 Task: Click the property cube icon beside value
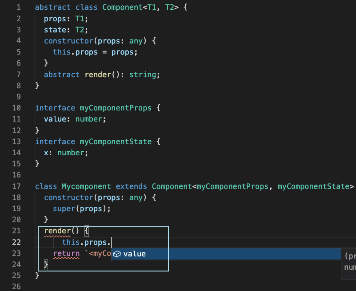pos(117,254)
